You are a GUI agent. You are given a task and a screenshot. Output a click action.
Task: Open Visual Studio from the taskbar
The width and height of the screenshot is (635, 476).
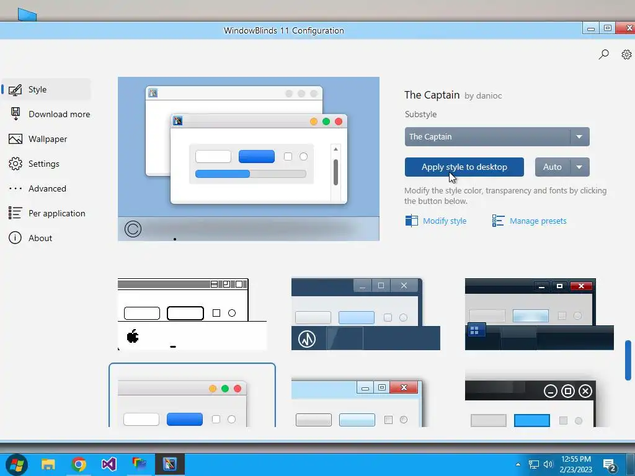pos(109,464)
